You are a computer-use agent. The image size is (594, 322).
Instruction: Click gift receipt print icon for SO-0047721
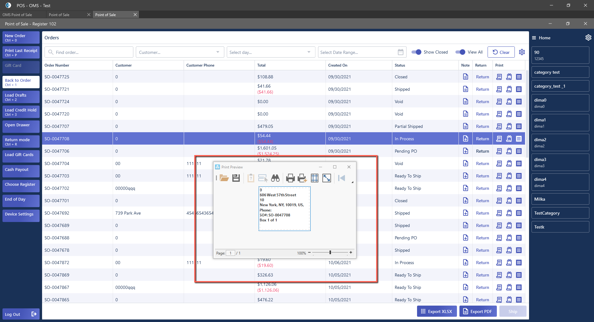[x=509, y=89]
